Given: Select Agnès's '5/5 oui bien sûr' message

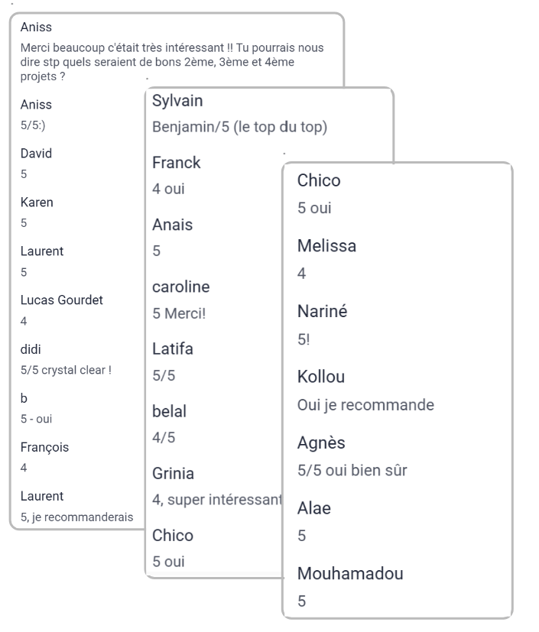Looking at the screenshot, I should [352, 471].
